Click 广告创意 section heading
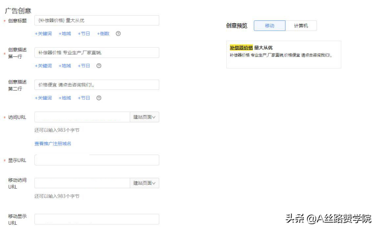Image resolution: width=378 pixels, height=230 pixels. 18,11
